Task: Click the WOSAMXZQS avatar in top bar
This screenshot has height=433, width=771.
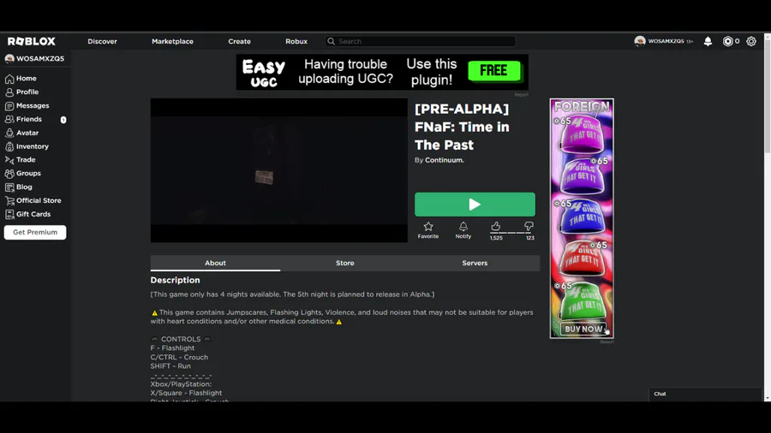Action: click(x=640, y=41)
